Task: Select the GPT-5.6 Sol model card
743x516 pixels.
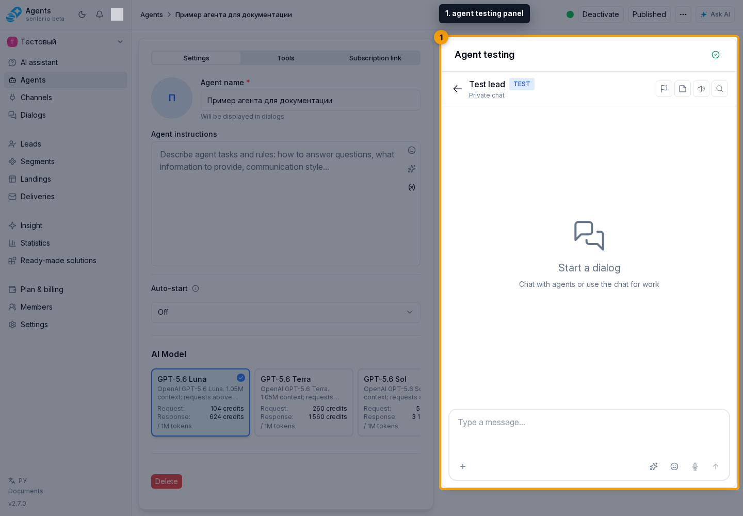Action: [x=390, y=402]
